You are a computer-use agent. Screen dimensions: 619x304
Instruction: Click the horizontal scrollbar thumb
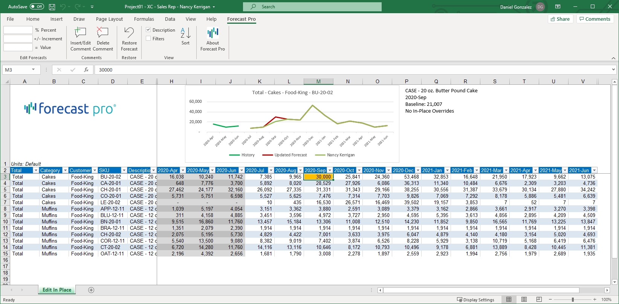[481, 290]
